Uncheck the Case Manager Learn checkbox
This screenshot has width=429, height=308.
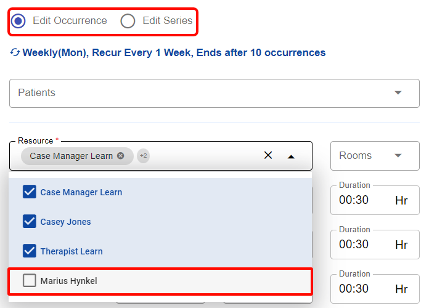point(30,192)
